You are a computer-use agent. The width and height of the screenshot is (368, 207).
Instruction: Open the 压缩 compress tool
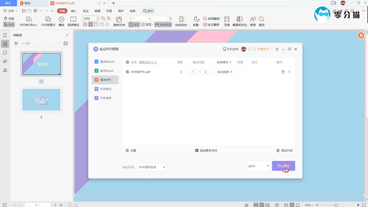point(227,21)
